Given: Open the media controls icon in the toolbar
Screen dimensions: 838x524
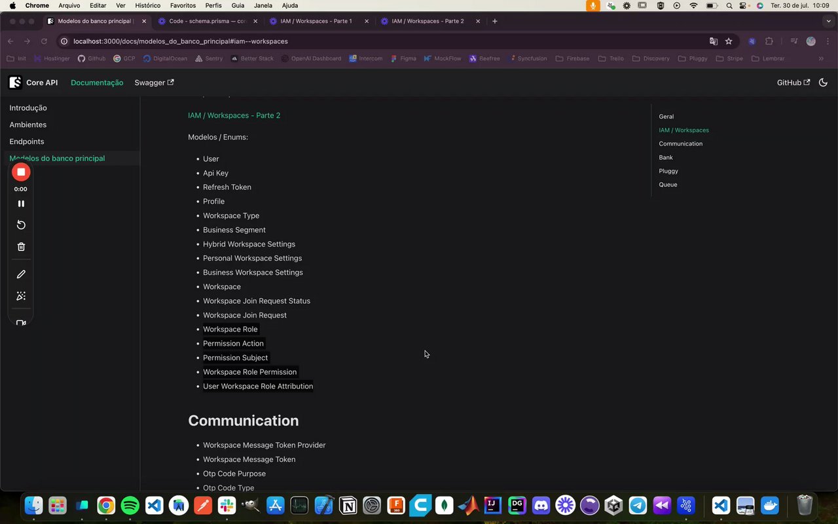Looking at the screenshot, I should coord(793,41).
